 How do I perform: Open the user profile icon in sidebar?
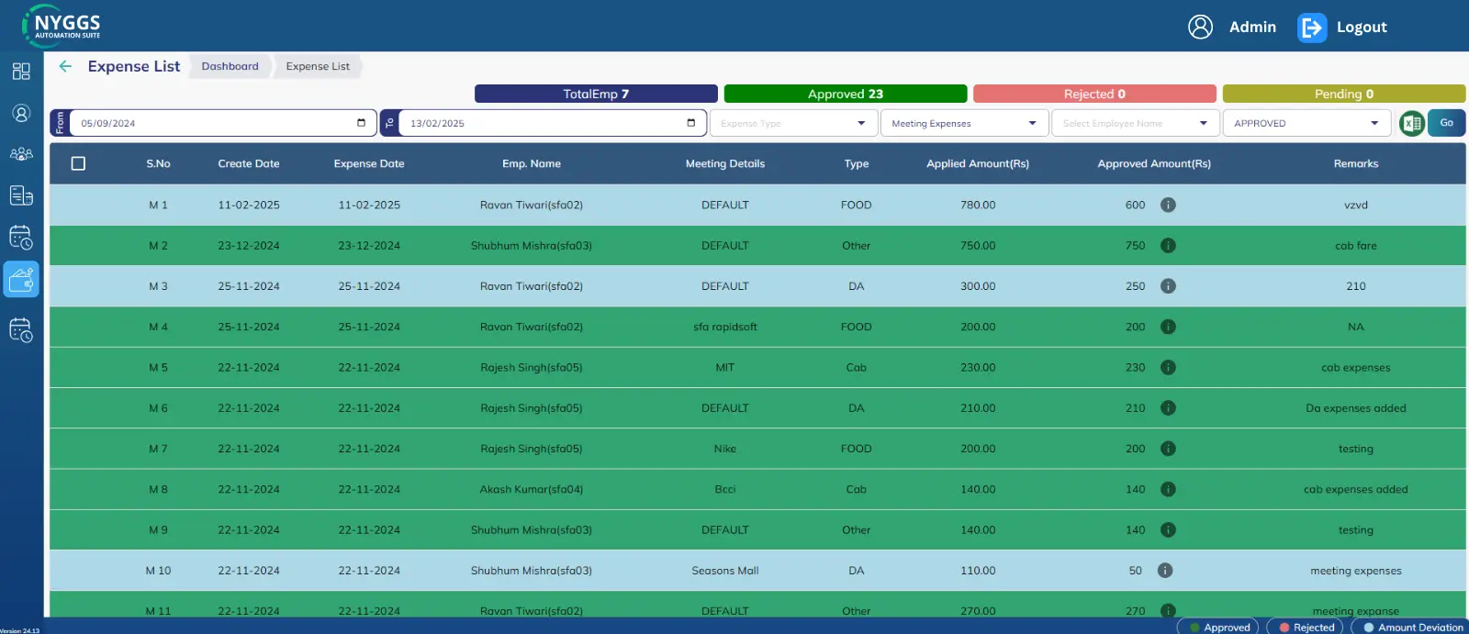click(x=21, y=113)
